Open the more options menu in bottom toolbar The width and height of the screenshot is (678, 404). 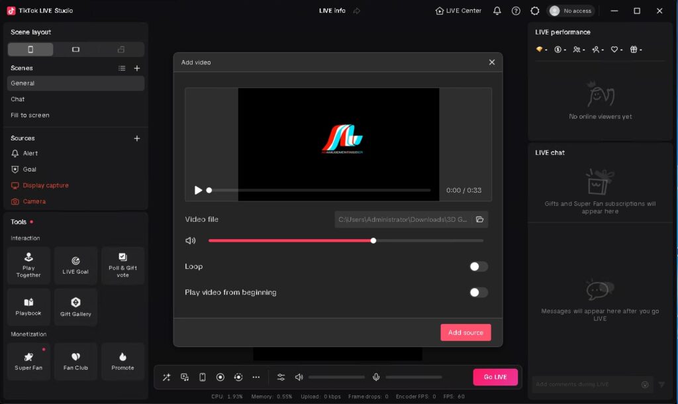click(x=256, y=377)
